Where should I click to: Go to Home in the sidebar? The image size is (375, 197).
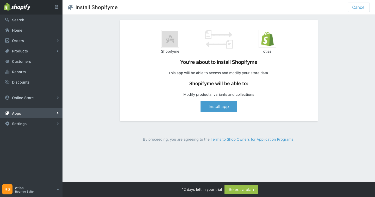(17, 30)
